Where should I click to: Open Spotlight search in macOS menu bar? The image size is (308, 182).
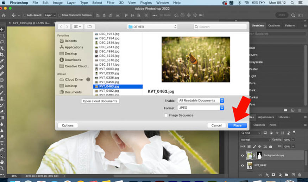coord(292,3)
